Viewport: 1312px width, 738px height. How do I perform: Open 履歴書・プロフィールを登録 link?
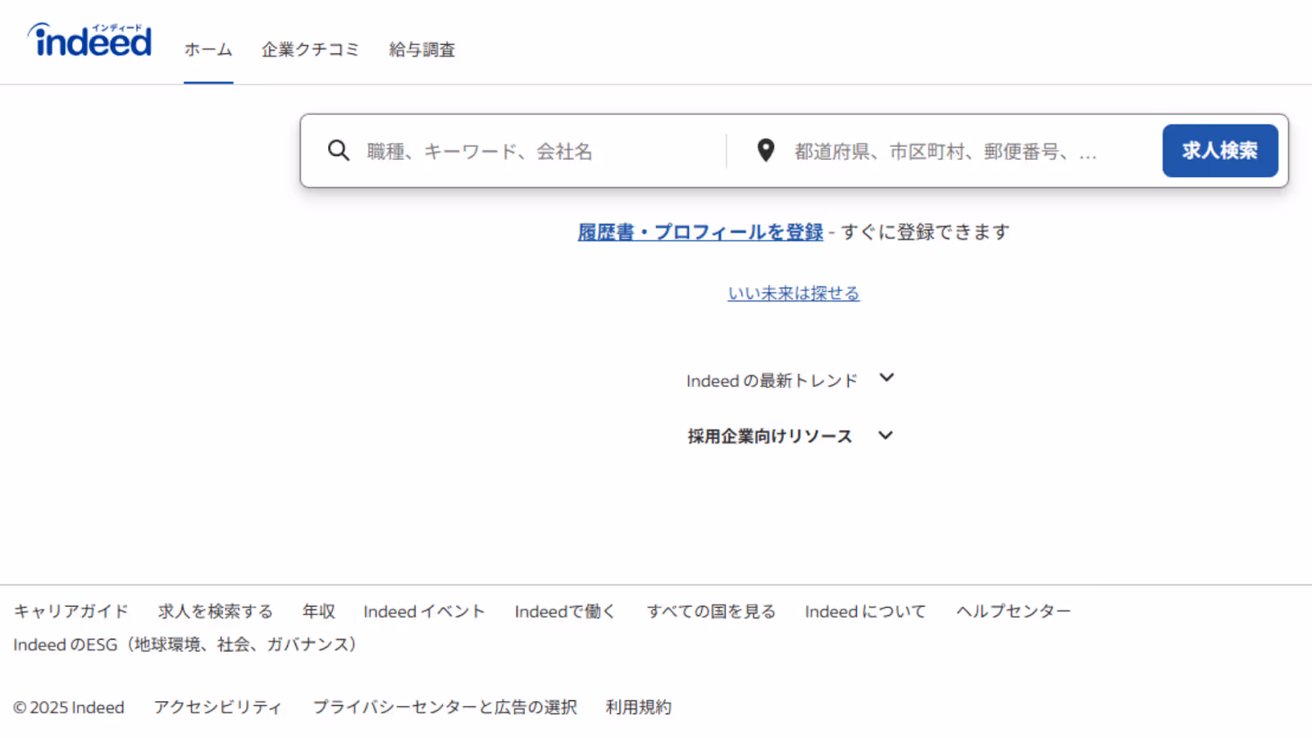[x=700, y=232]
